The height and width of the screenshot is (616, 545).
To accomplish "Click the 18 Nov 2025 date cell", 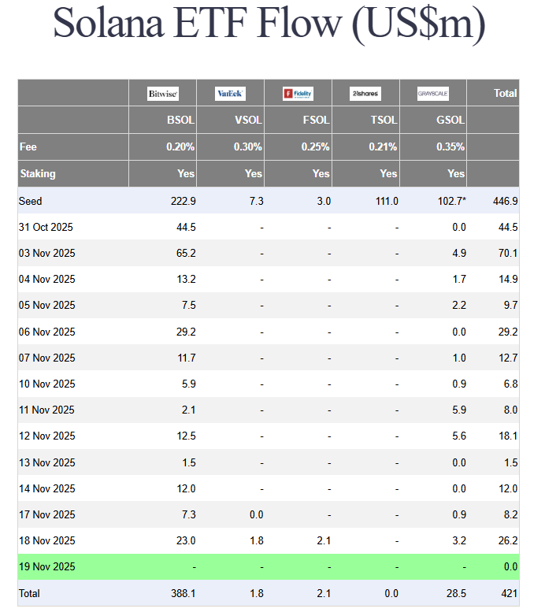I will tap(47, 540).
